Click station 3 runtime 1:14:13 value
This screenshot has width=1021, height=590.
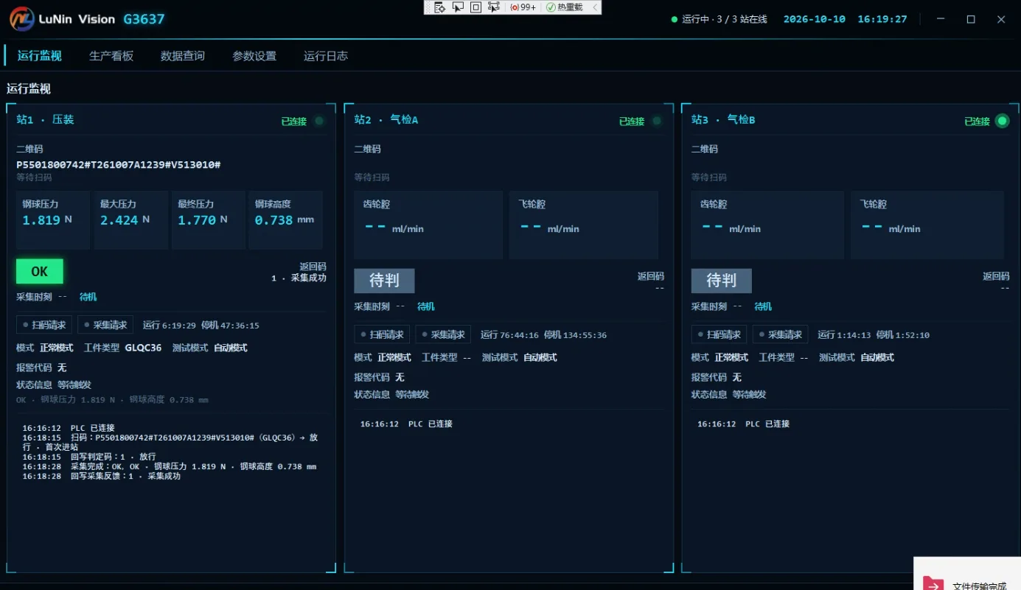854,335
